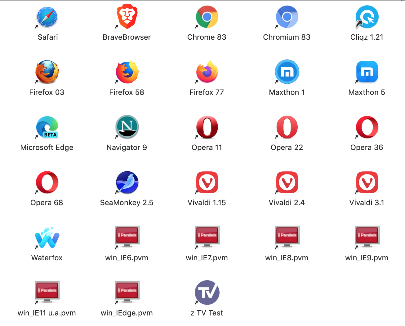Viewport: 405px width, 326px height.
Task: Open the Cliqz 1.21 browser
Action: pos(367,17)
